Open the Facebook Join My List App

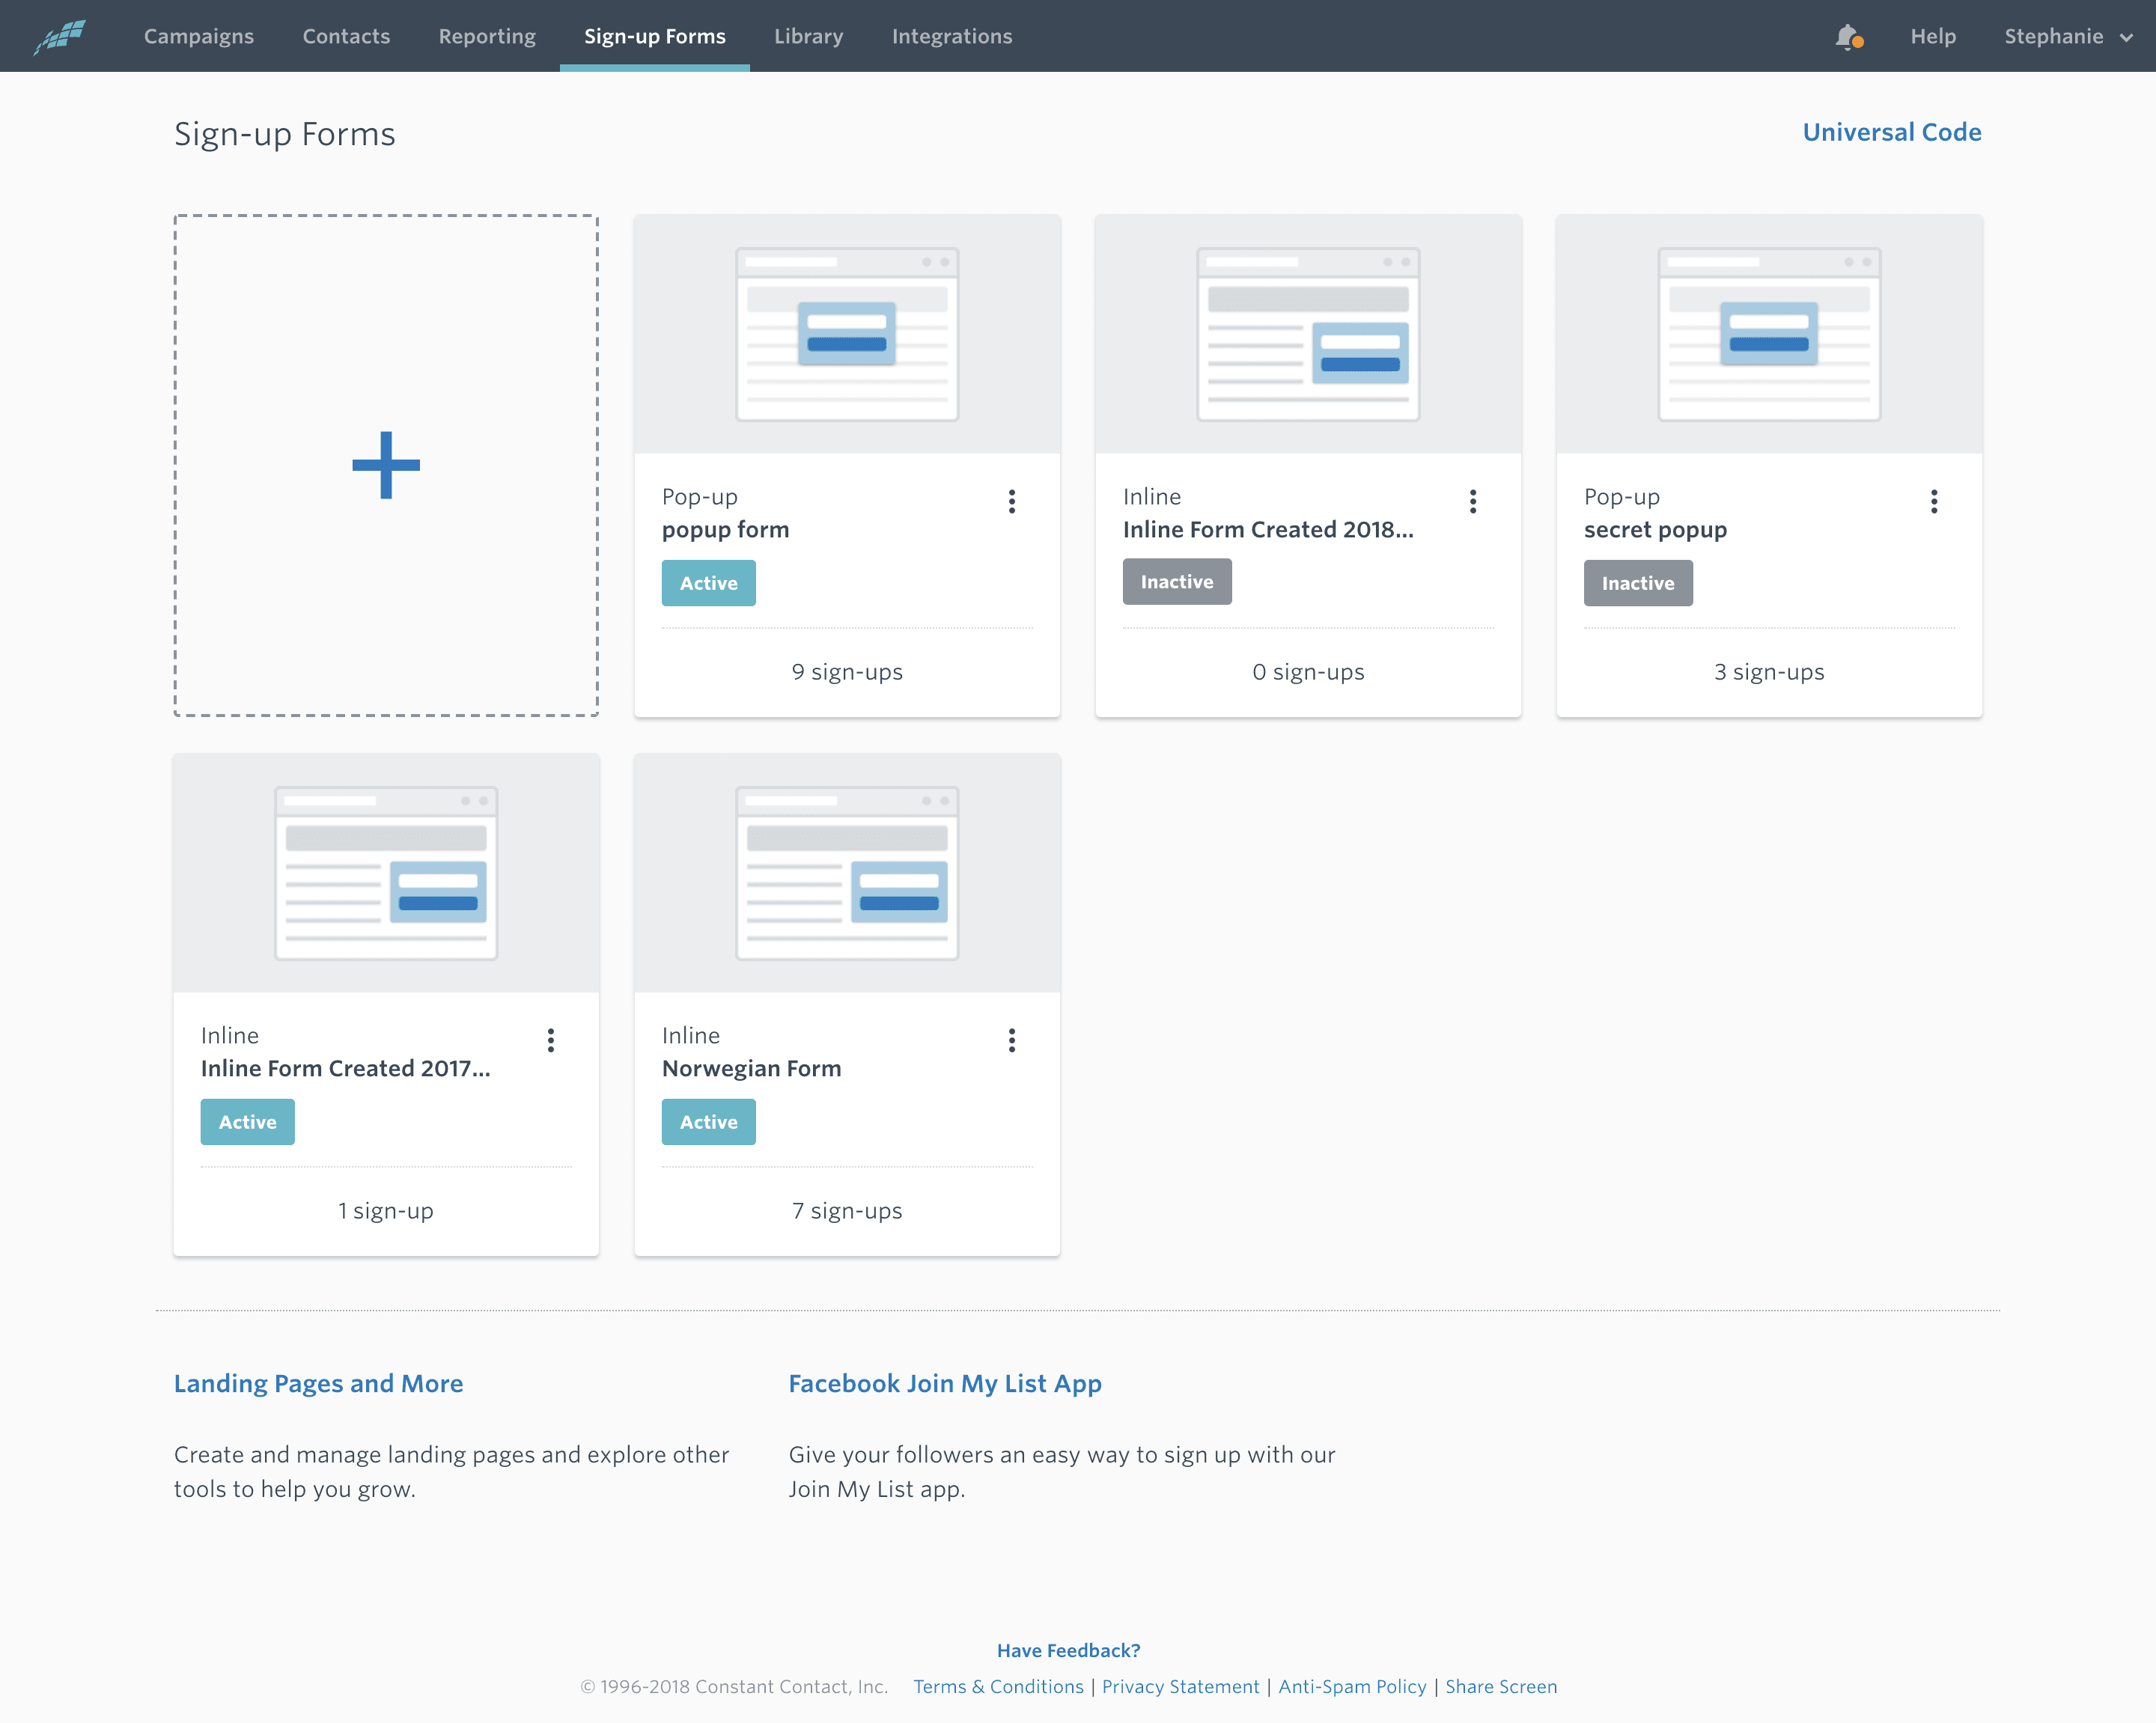pyautogui.click(x=944, y=1383)
